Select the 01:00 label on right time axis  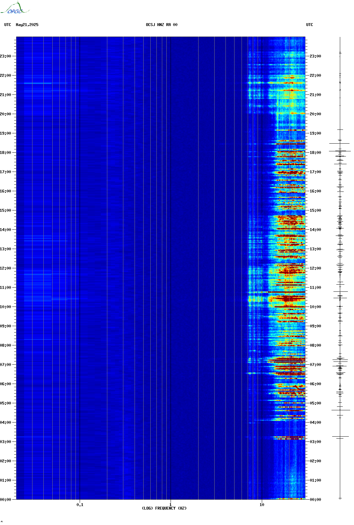click(315, 480)
